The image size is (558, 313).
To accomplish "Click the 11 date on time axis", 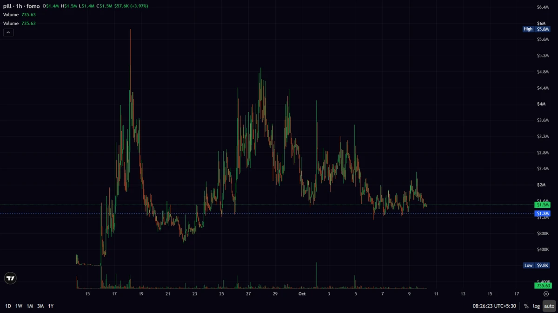I will (436, 294).
